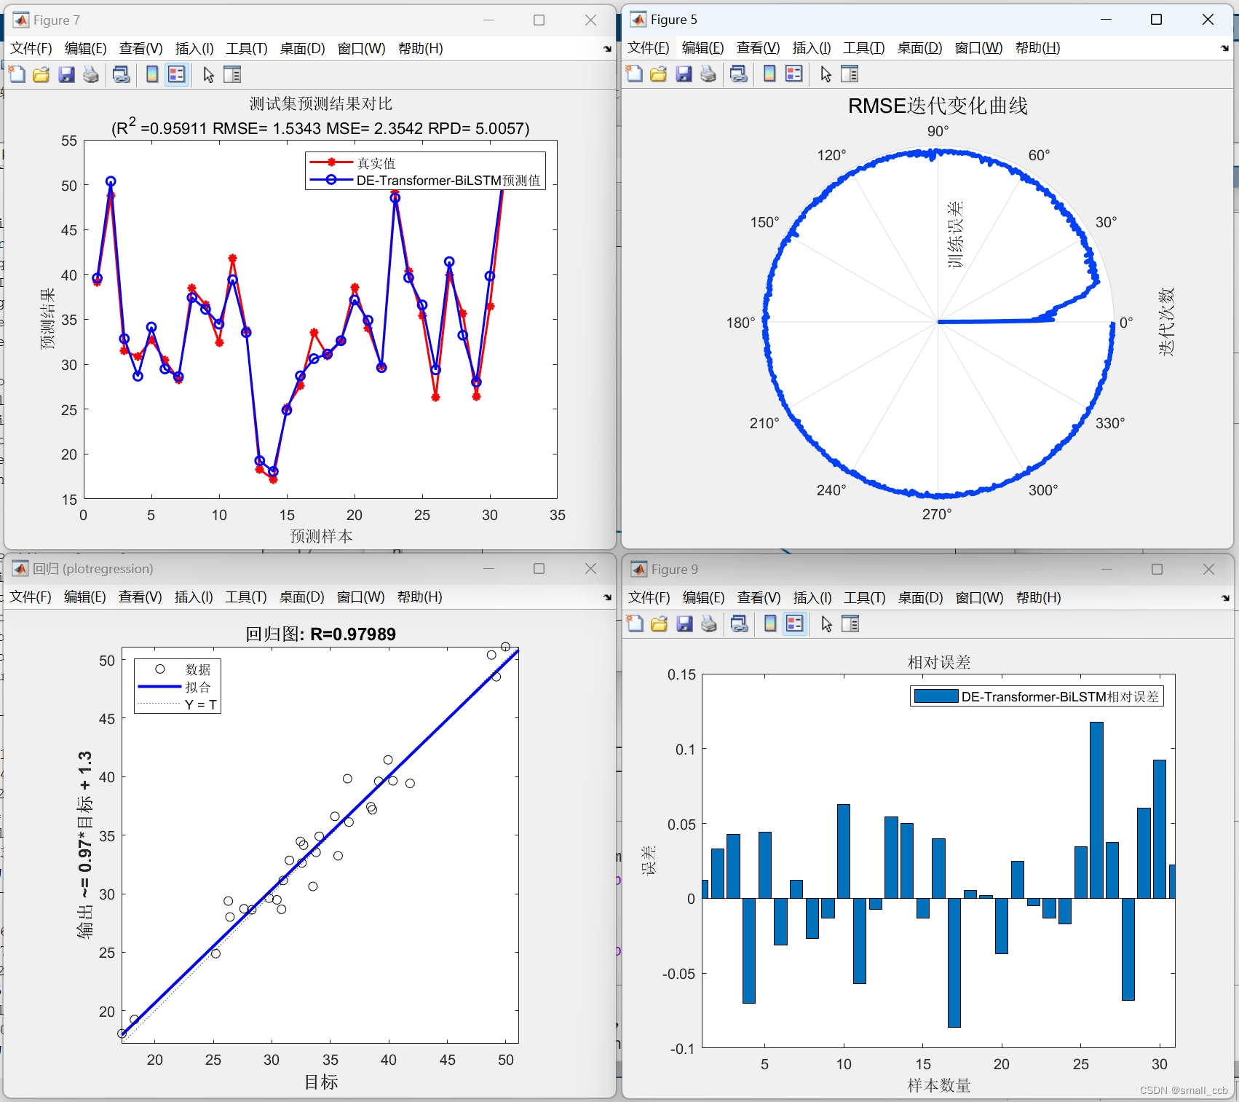
Task: Click title 测试集预测结果对比 in Figure 7
Action: pyautogui.click(x=321, y=104)
